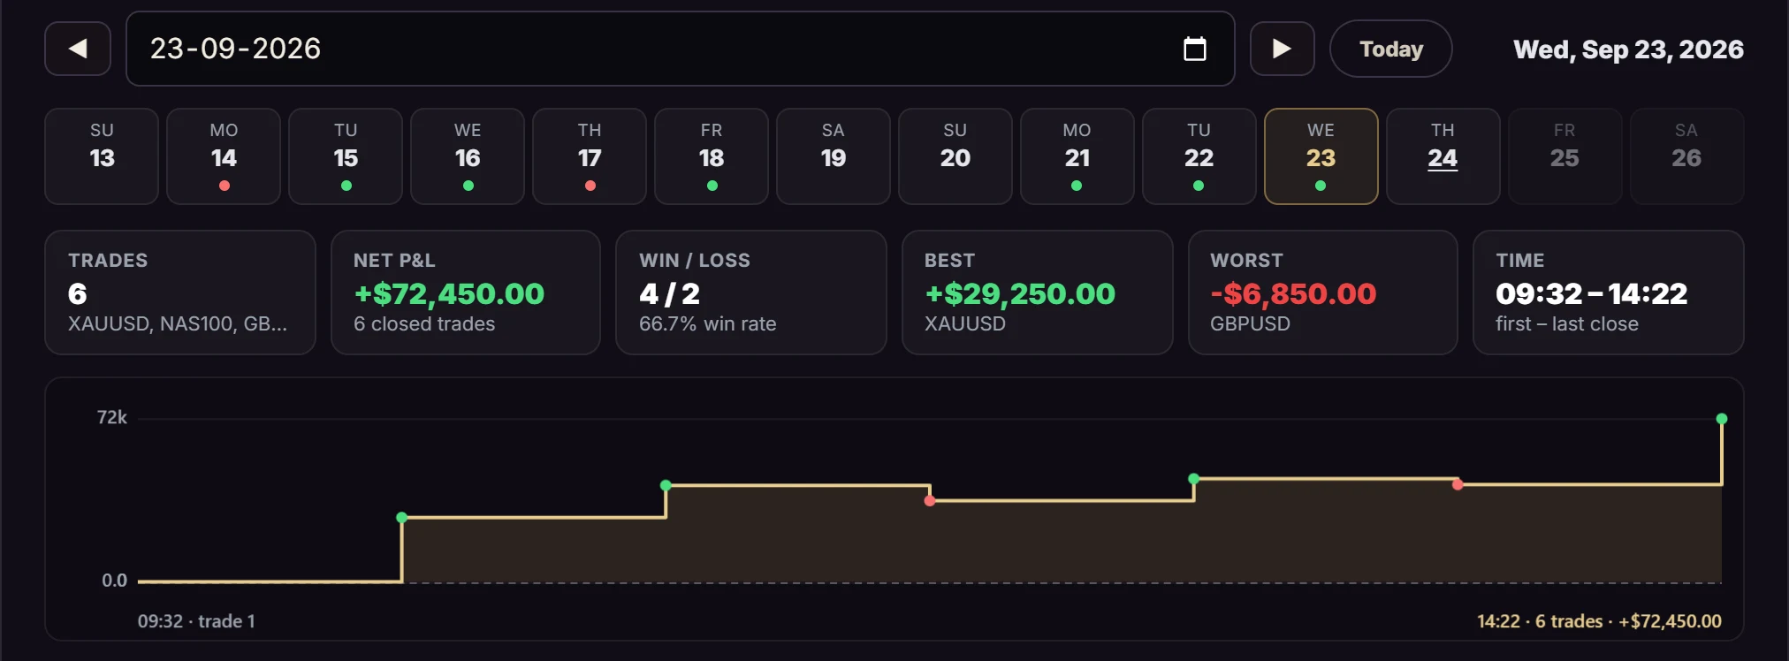
Task: Click the '14:22 · 6 trades' summary label
Action: pyautogui.click(x=1599, y=621)
